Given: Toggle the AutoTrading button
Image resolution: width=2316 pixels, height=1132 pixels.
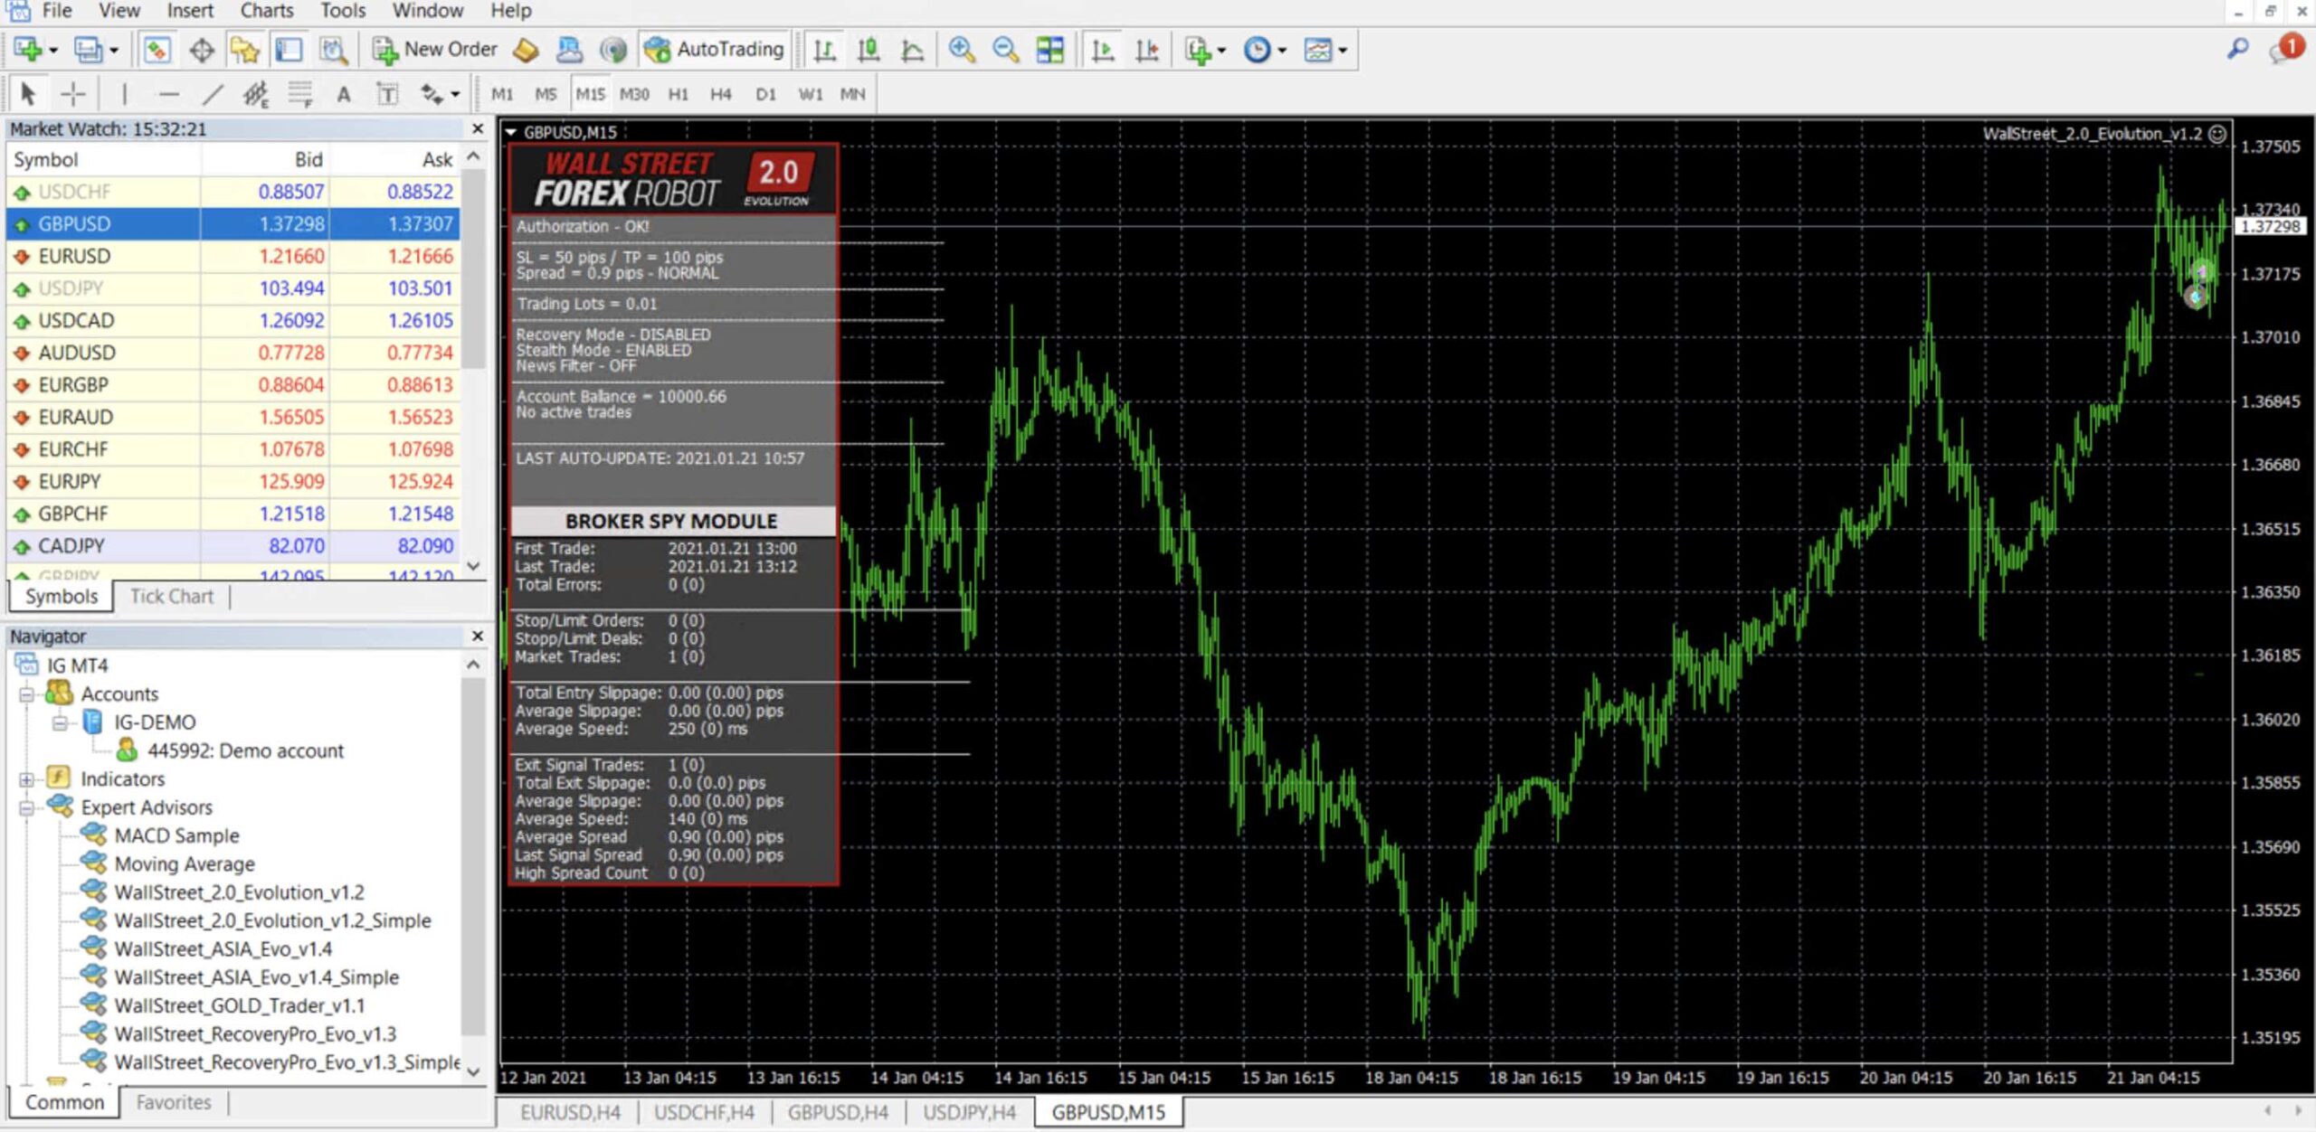Looking at the screenshot, I should point(714,50).
